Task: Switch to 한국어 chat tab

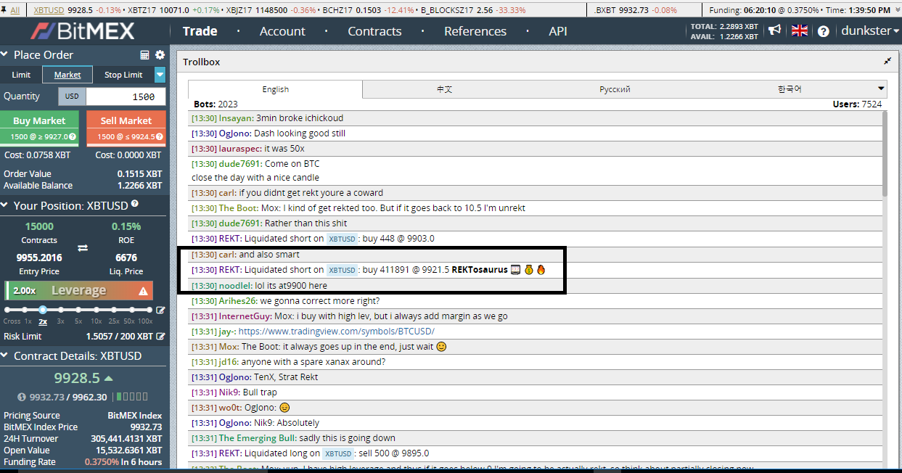Action: [790, 89]
